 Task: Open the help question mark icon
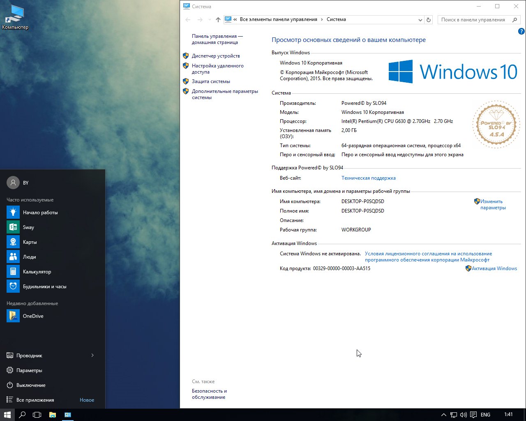pos(521,31)
